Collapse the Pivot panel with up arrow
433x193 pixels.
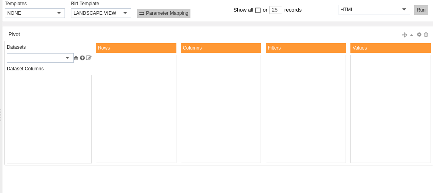(x=411, y=35)
